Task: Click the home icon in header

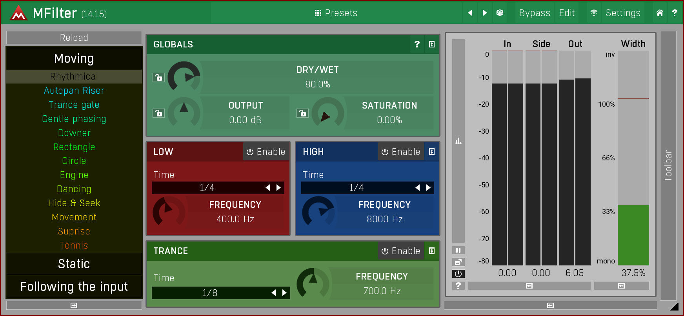Action: 660,13
